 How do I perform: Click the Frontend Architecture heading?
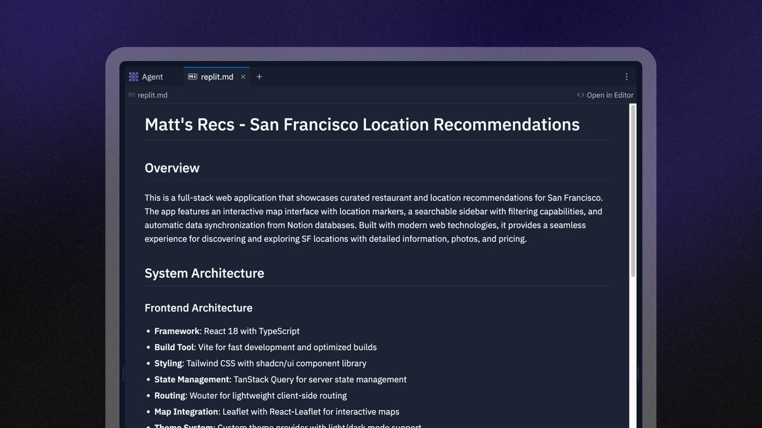click(199, 308)
